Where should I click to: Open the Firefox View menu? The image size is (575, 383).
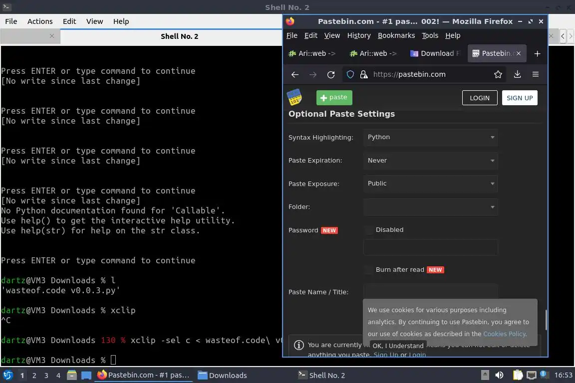point(332,35)
